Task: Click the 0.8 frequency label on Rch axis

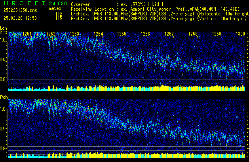Action: [x=3, y=148]
